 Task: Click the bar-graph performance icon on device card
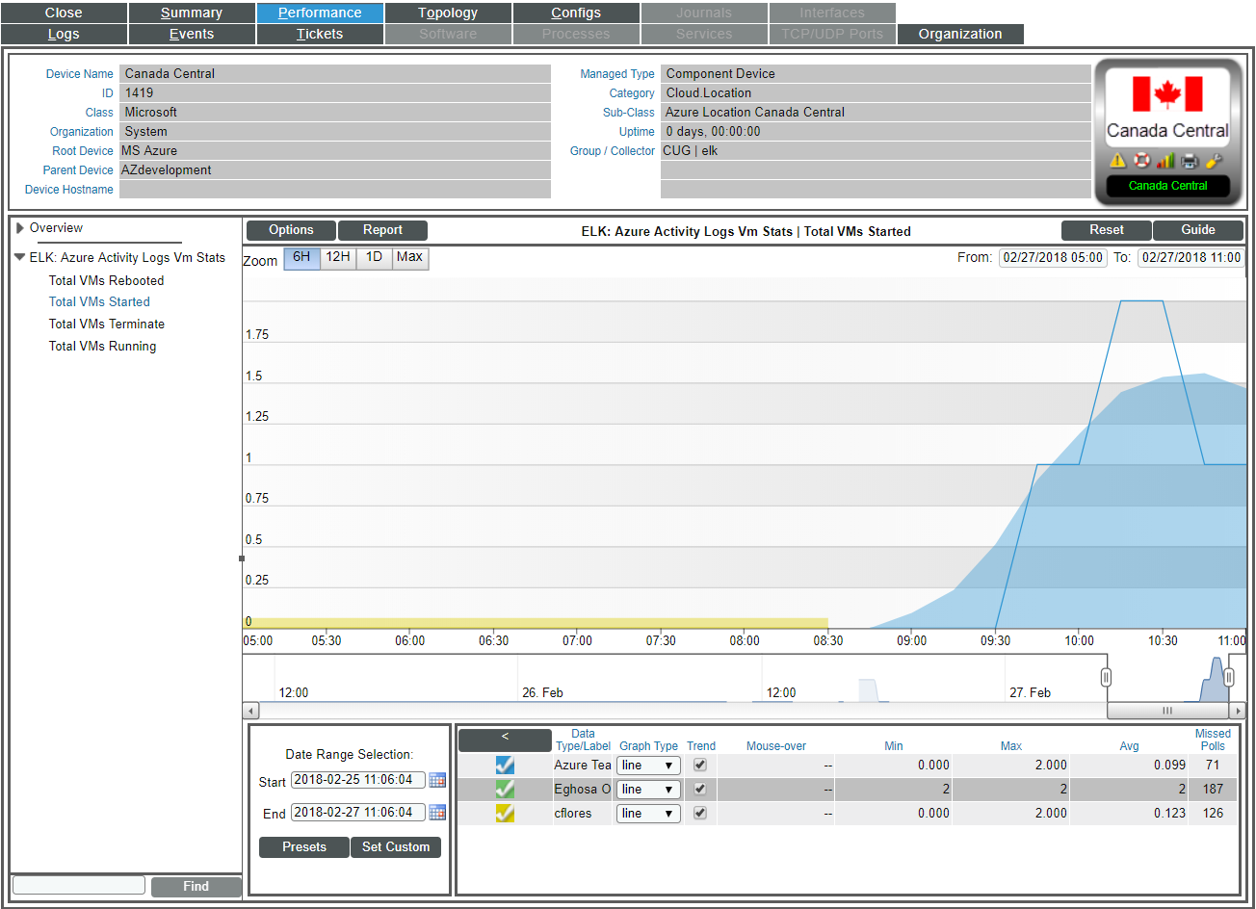coord(1164,160)
